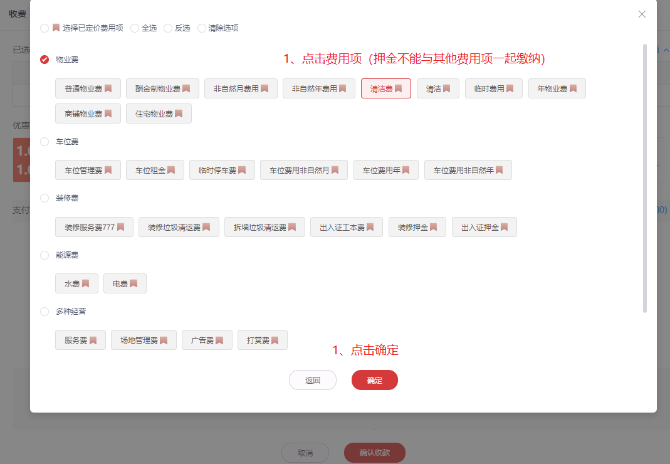Choose the 商铺物业费 fee item

(x=88, y=113)
